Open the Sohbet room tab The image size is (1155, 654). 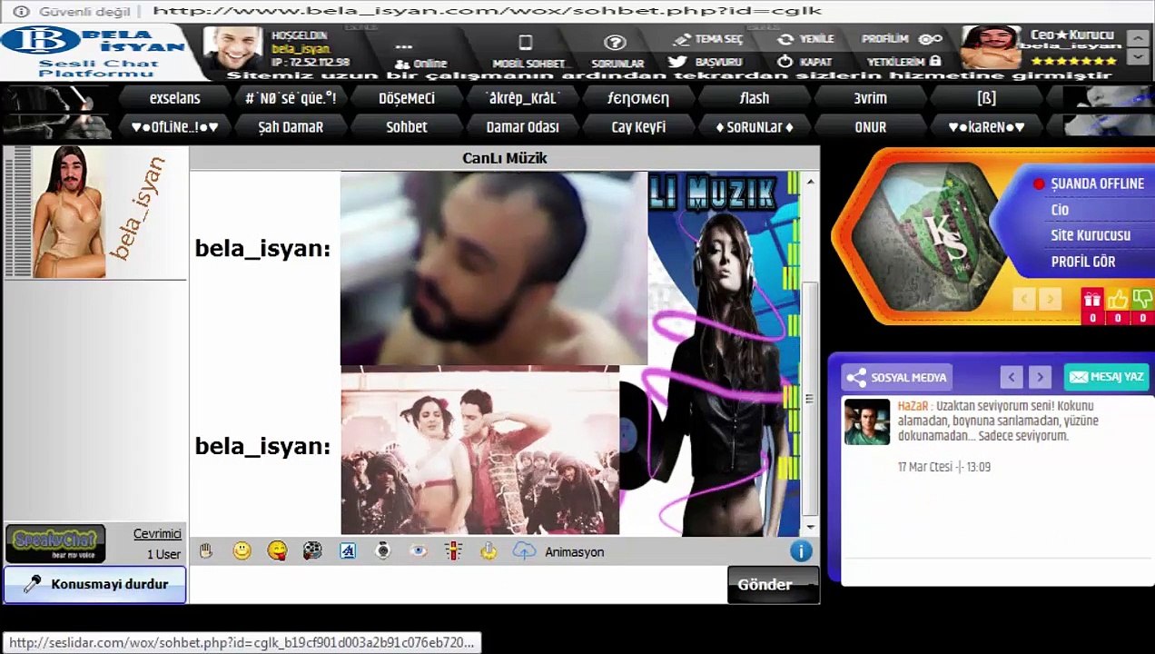point(406,127)
